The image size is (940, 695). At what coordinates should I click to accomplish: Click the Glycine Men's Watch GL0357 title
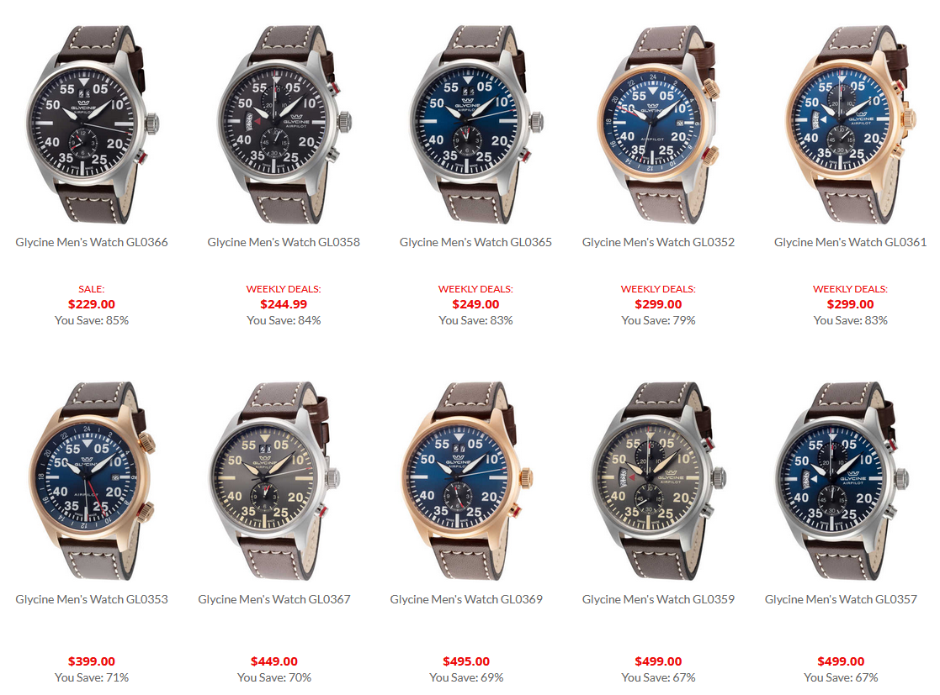[x=841, y=599]
